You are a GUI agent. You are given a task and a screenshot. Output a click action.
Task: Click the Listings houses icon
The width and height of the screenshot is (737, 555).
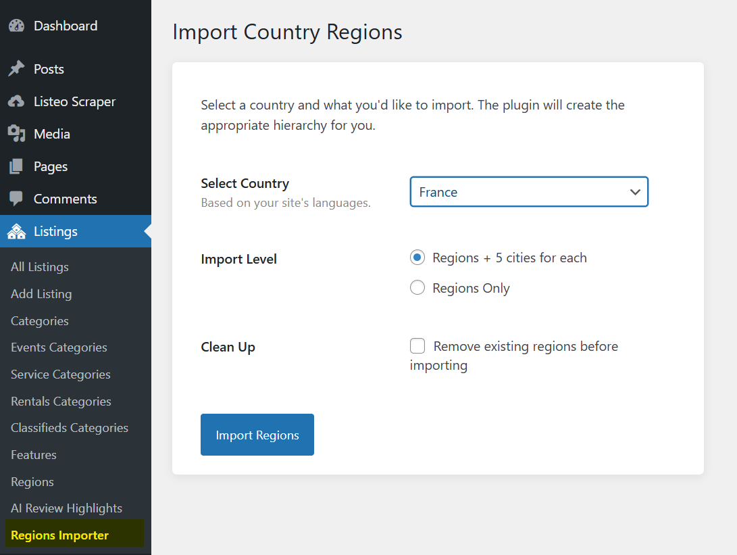[x=16, y=232]
